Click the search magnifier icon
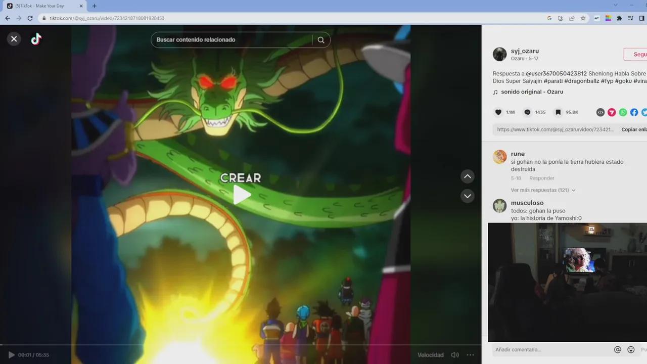The image size is (647, 364). click(x=321, y=40)
